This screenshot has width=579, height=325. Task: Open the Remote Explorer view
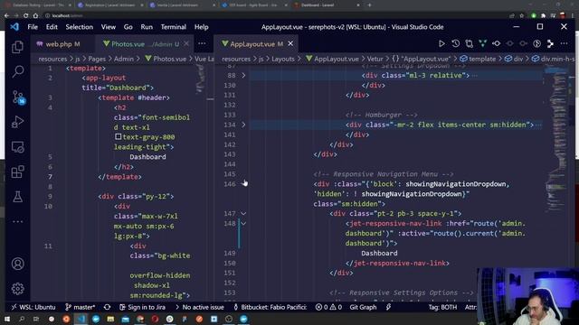17,147
